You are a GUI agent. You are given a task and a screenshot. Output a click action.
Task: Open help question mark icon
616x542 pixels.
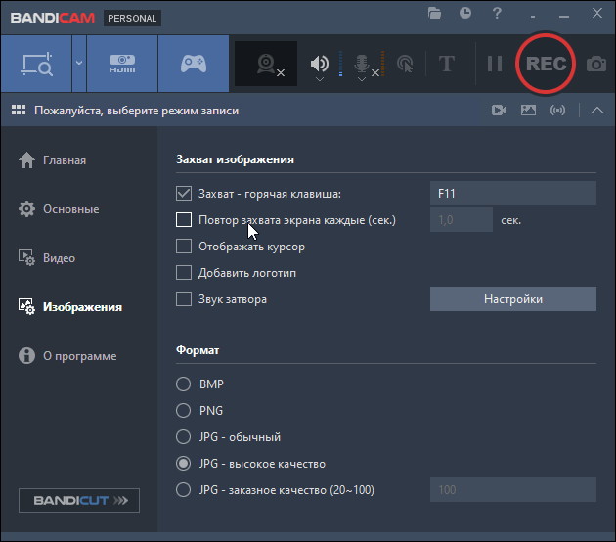(497, 13)
